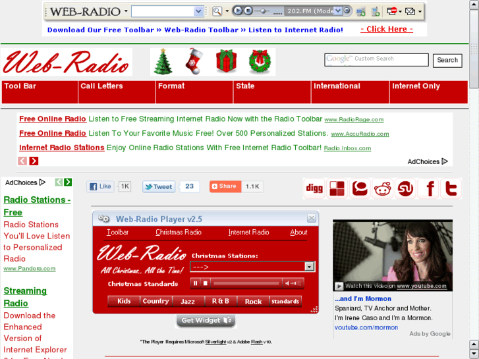The image size is (479, 359).
Task: Click the player settings gears icon
Action: [x=104, y=219]
